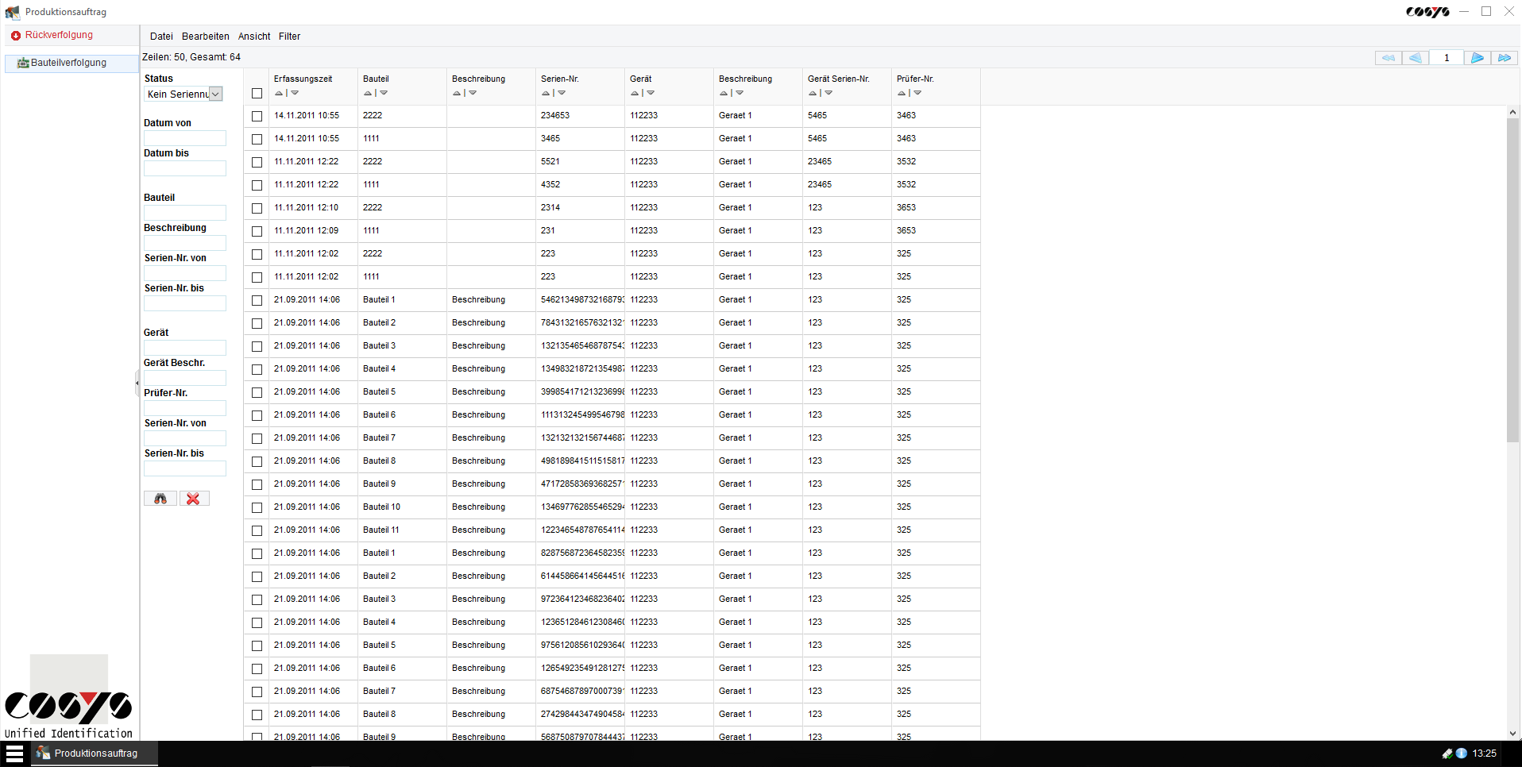The width and height of the screenshot is (1522, 767).
Task: Click the red X clear filter icon
Action: [194, 498]
